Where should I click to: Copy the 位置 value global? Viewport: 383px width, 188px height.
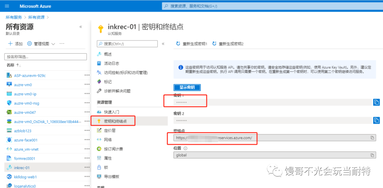click(x=372, y=155)
